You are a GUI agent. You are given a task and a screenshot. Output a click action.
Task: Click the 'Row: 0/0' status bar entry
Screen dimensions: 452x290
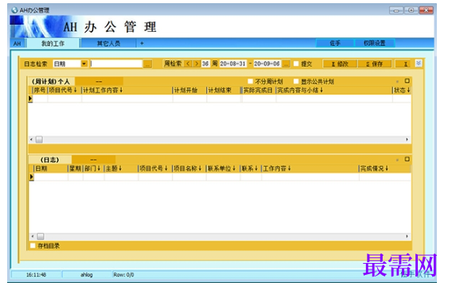(x=123, y=275)
